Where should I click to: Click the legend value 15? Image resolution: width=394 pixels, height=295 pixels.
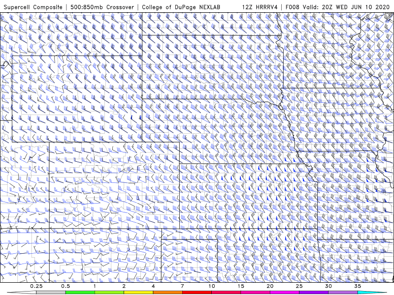pyautogui.click(x=241, y=286)
